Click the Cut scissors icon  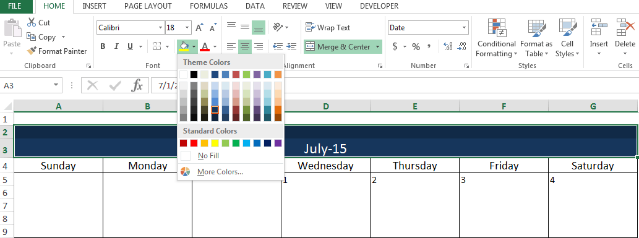pyautogui.click(x=32, y=22)
